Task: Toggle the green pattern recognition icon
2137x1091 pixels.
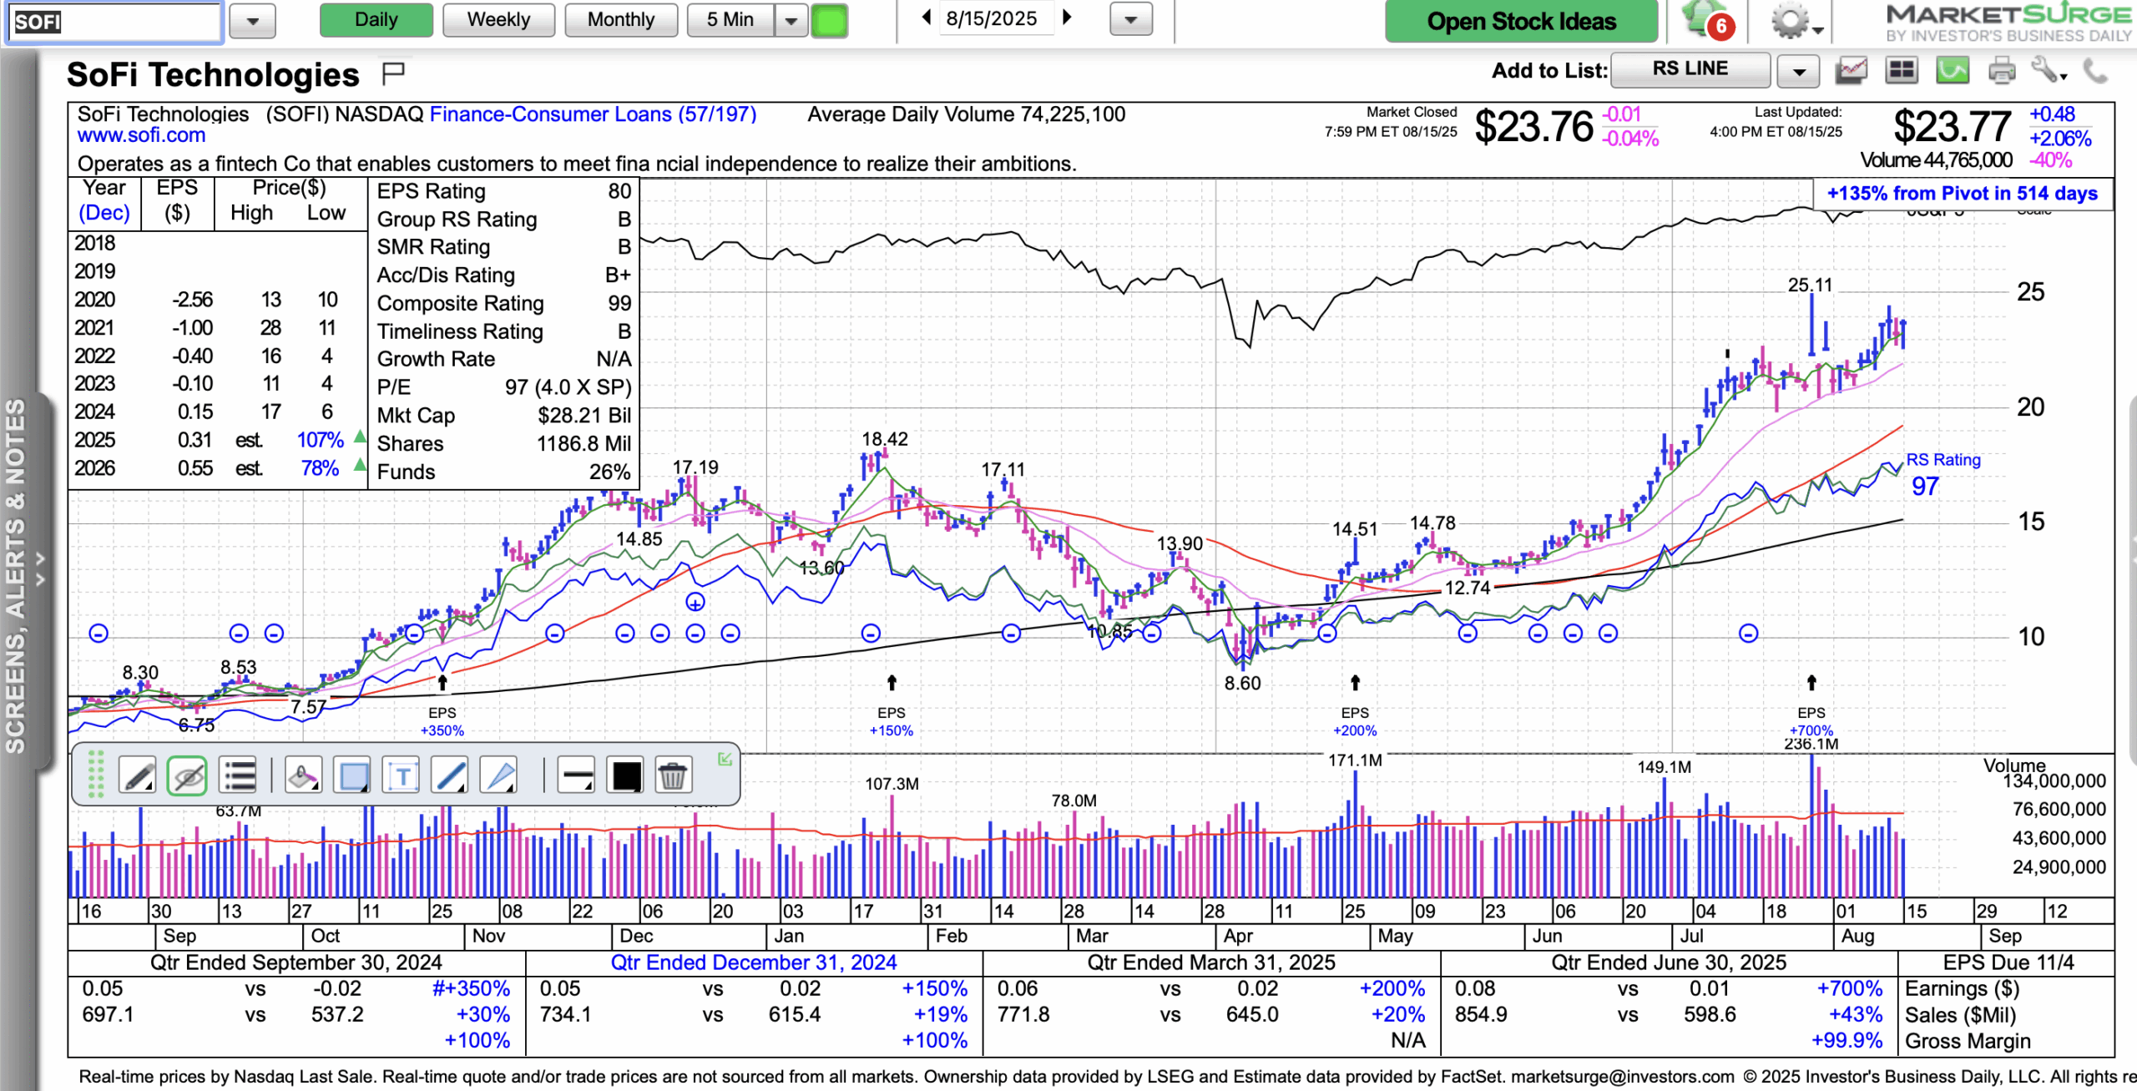Action: click(1952, 71)
